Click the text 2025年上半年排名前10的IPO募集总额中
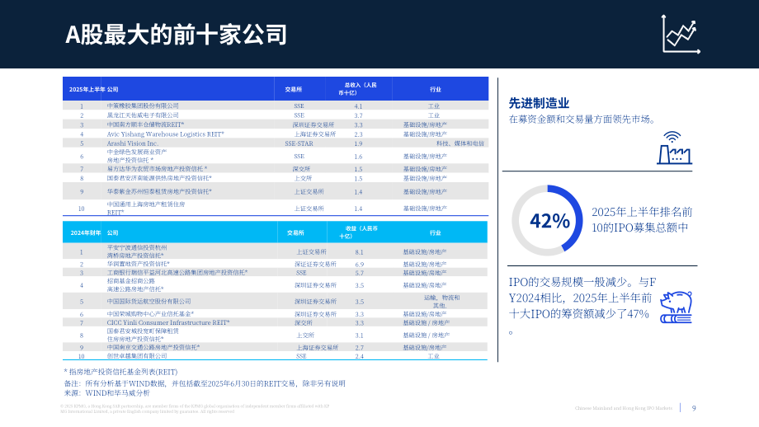Viewport: 759px width, 427px height. [642, 219]
